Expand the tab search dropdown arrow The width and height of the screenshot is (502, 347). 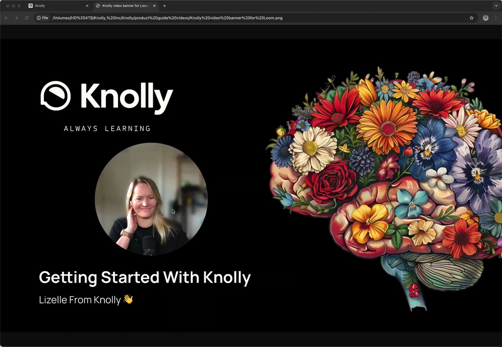point(496,6)
